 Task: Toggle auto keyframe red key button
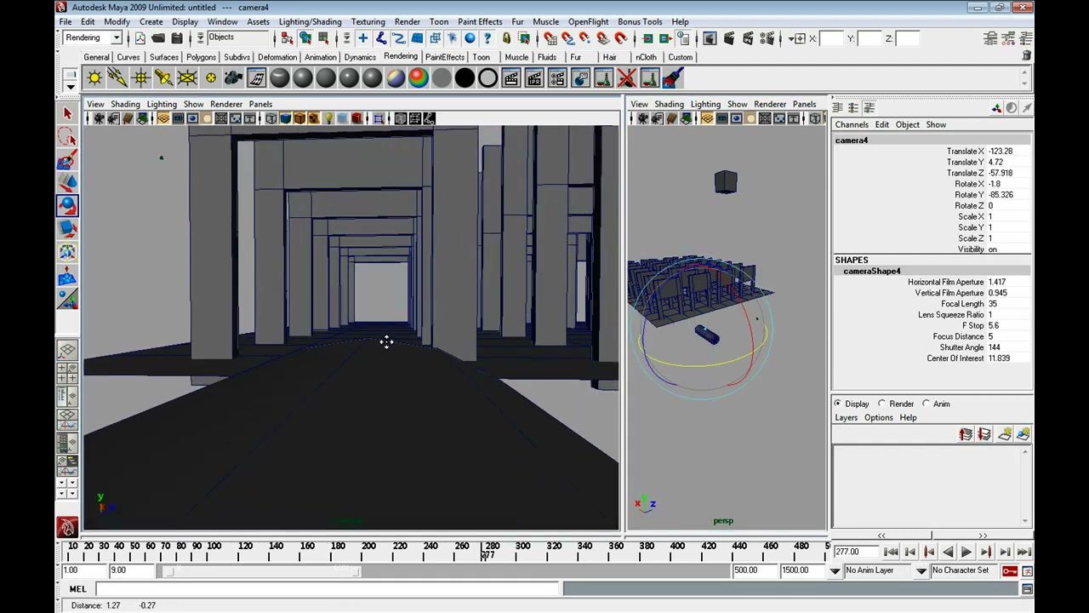click(x=1010, y=570)
